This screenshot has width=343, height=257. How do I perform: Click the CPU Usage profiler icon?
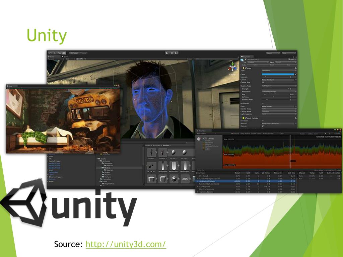coord(199,139)
